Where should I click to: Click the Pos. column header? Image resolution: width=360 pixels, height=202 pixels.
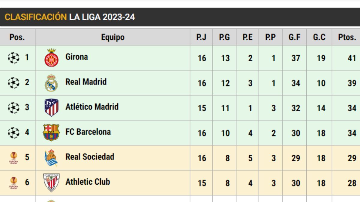pyautogui.click(x=17, y=37)
